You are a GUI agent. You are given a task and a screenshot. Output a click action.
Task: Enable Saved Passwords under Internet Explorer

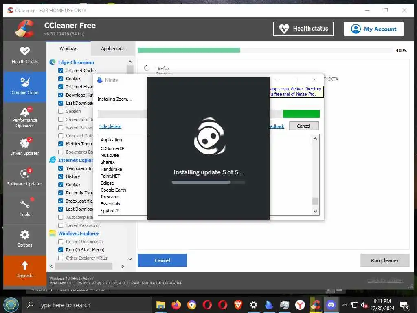[x=61, y=225]
